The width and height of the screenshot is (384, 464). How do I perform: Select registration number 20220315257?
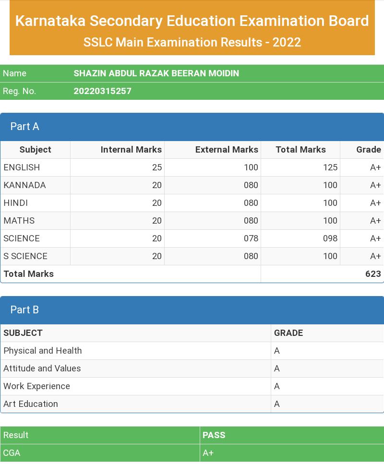tap(102, 91)
